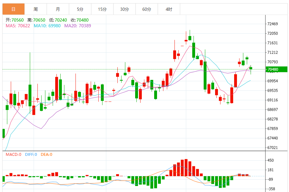Switch to the 5分 timeframe tab

coord(80,9)
